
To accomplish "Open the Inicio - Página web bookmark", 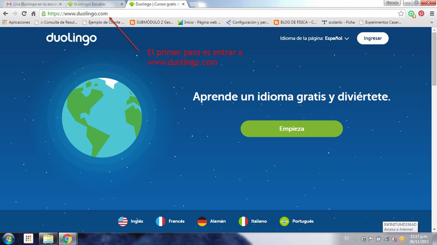I will coord(199,22).
